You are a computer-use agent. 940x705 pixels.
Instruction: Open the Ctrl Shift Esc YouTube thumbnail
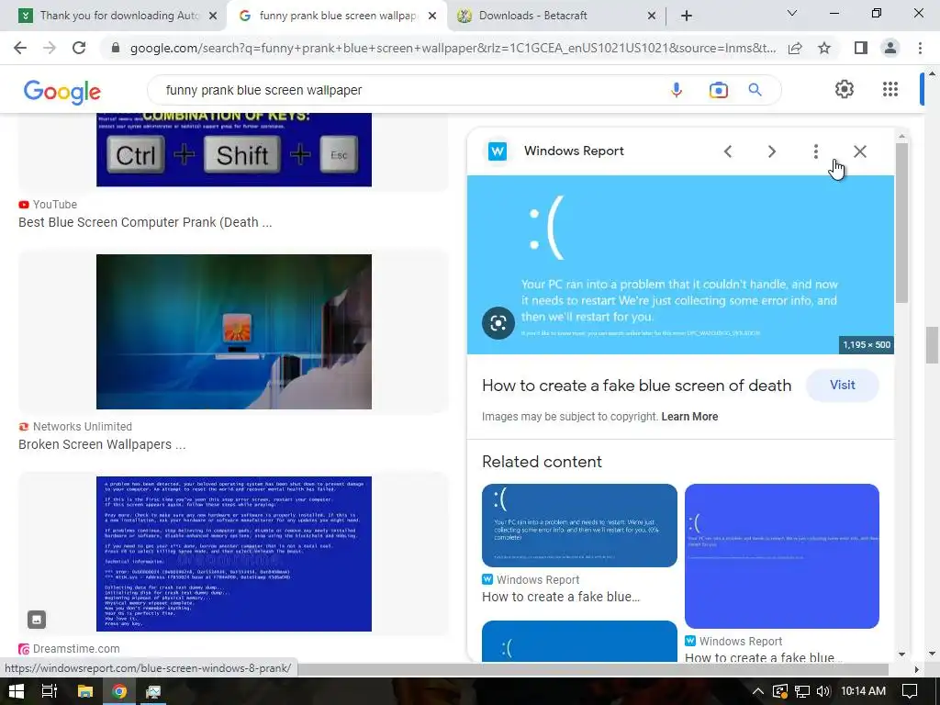pos(234,150)
